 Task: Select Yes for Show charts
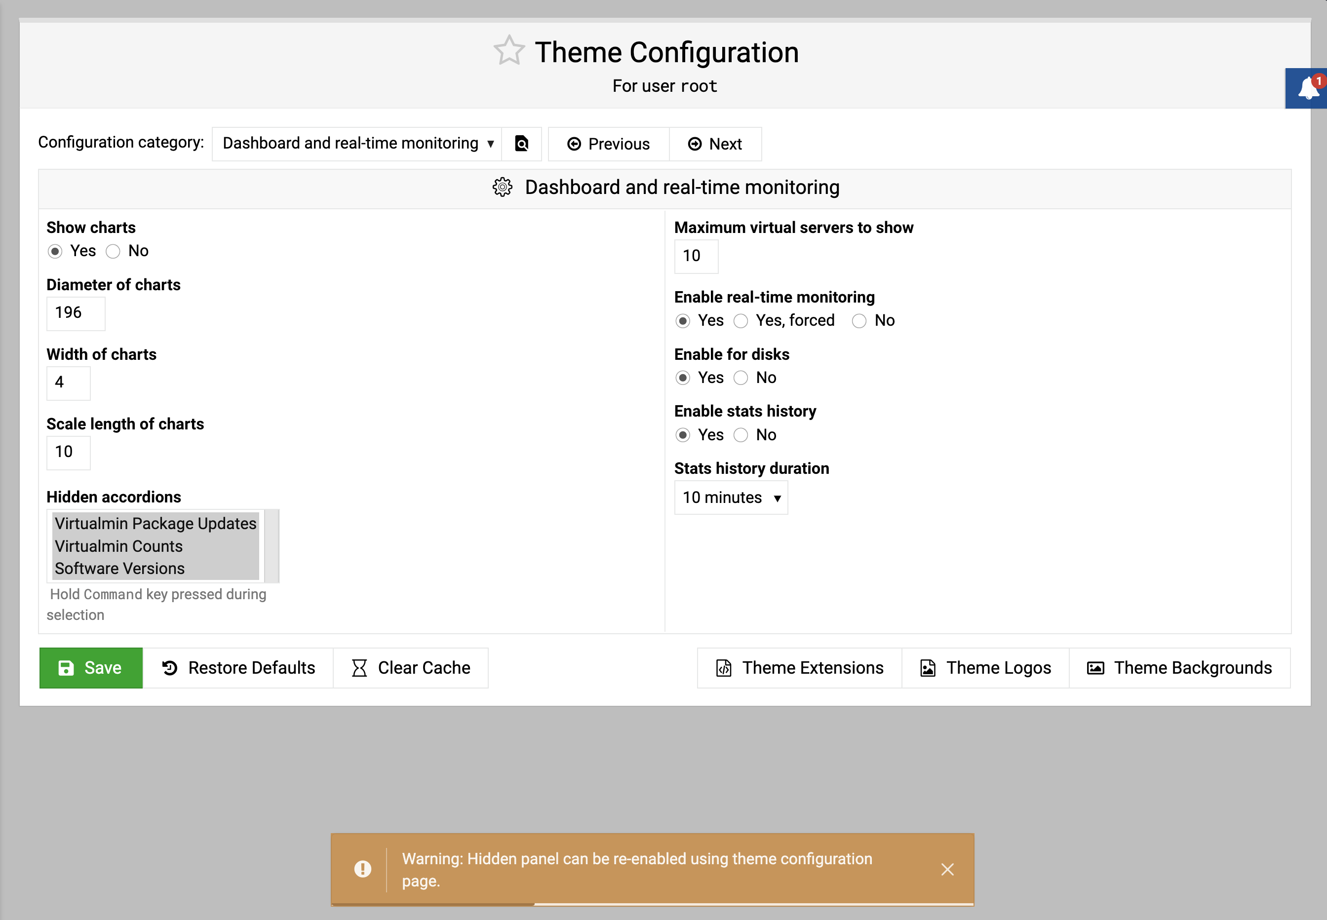tap(55, 251)
